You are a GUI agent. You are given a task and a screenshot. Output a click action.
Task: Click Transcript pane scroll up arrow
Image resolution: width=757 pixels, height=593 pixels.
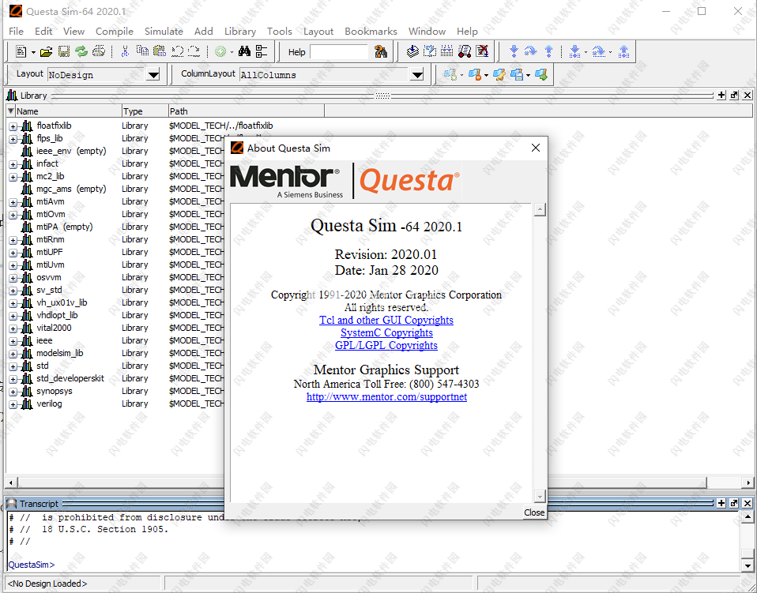click(748, 518)
